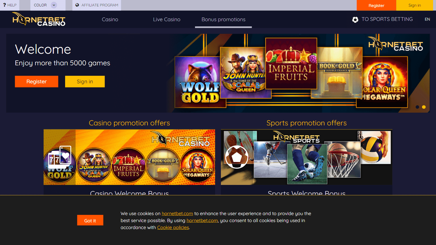Open Imperial Fruits game image in banner
Screen dimensions: 436x245
(291, 63)
